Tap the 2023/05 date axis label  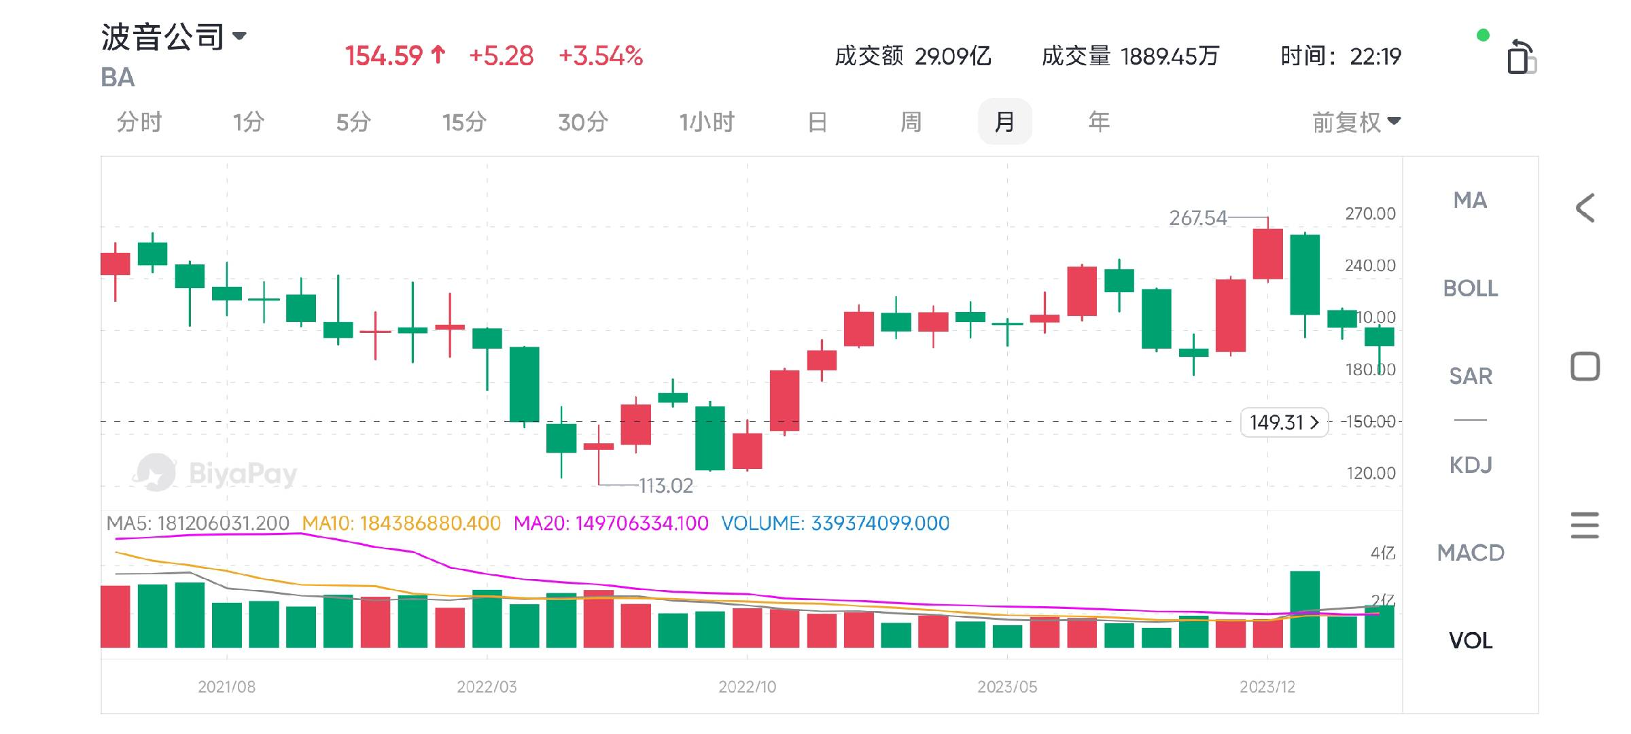(1007, 687)
